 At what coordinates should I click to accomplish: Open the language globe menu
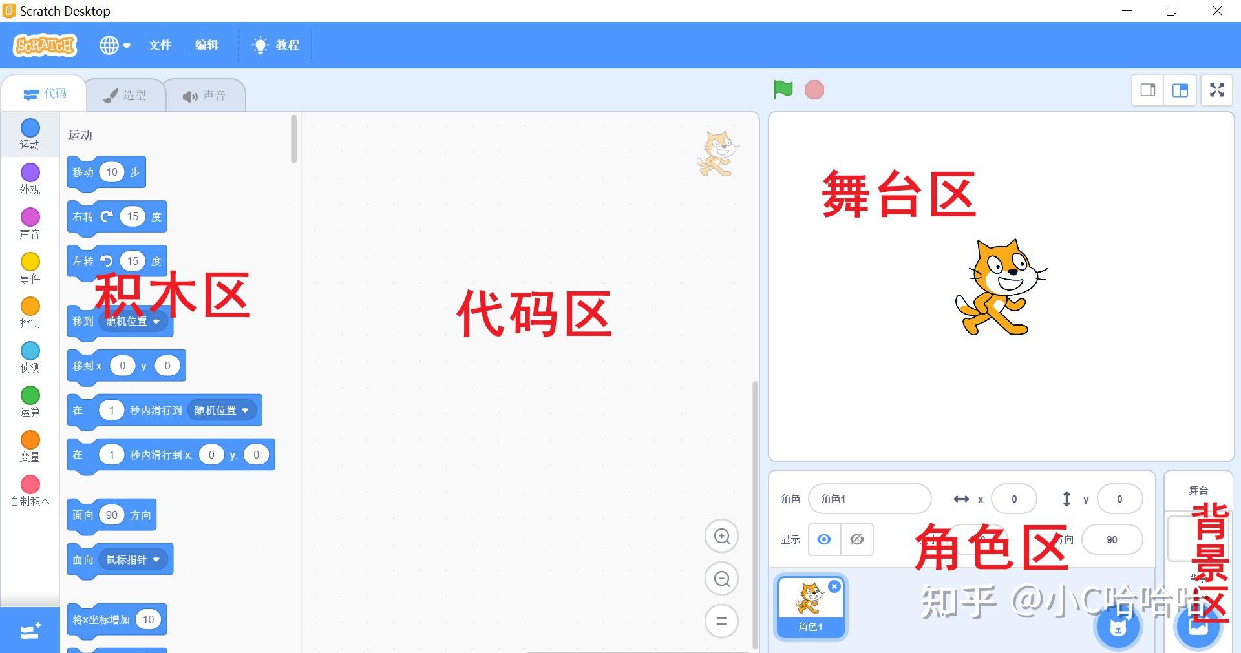pos(115,45)
